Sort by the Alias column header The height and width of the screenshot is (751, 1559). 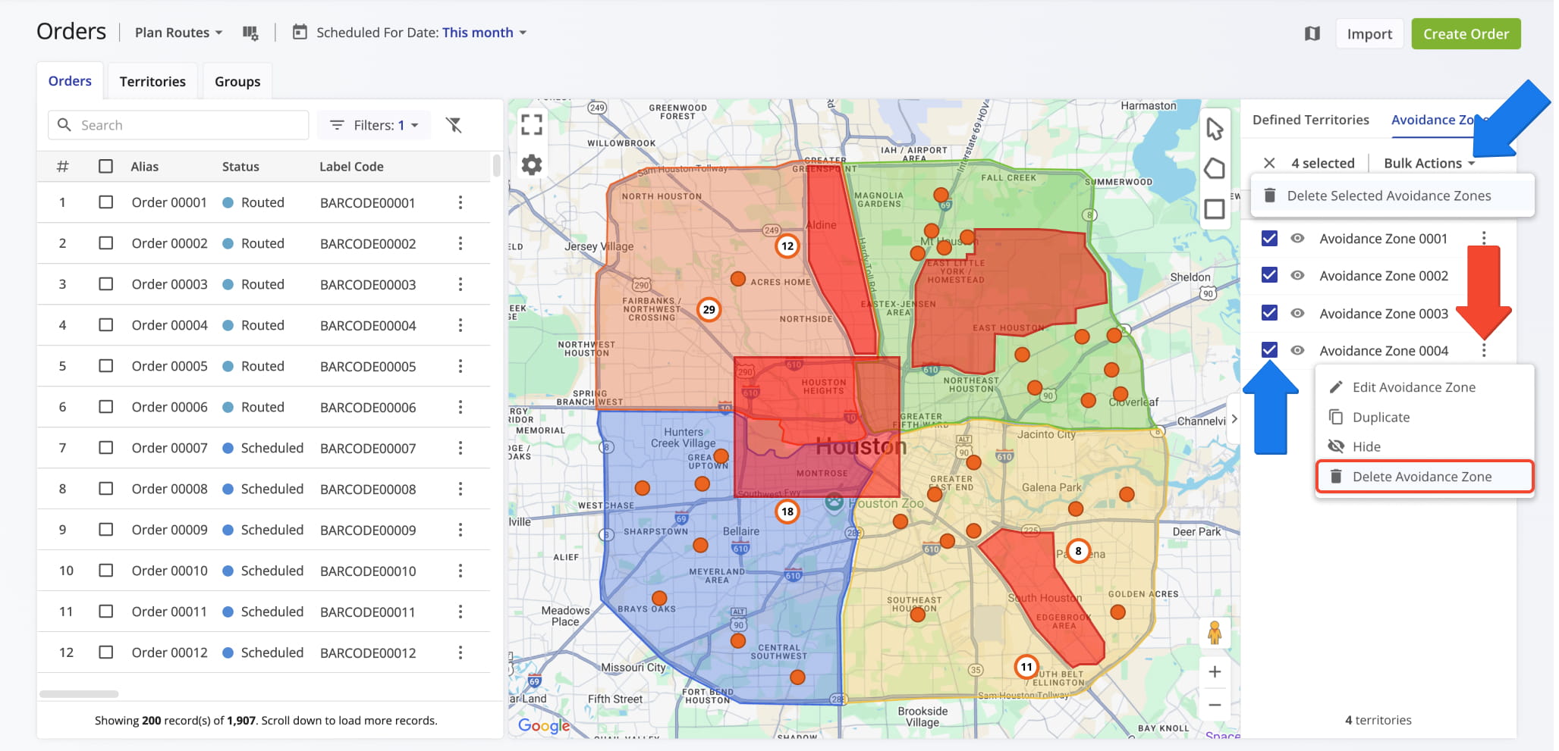click(144, 166)
